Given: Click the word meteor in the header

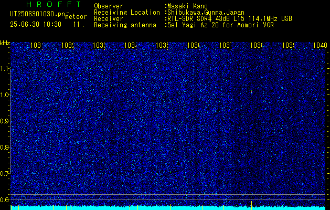Looking at the screenshot, I should point(76,17).
